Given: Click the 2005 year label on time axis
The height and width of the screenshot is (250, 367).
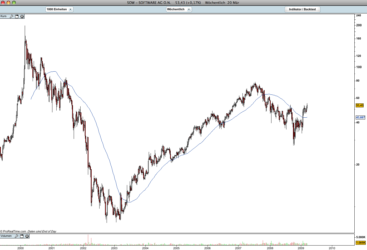Looking at the screenshot, I should click(x=176, y=248).
